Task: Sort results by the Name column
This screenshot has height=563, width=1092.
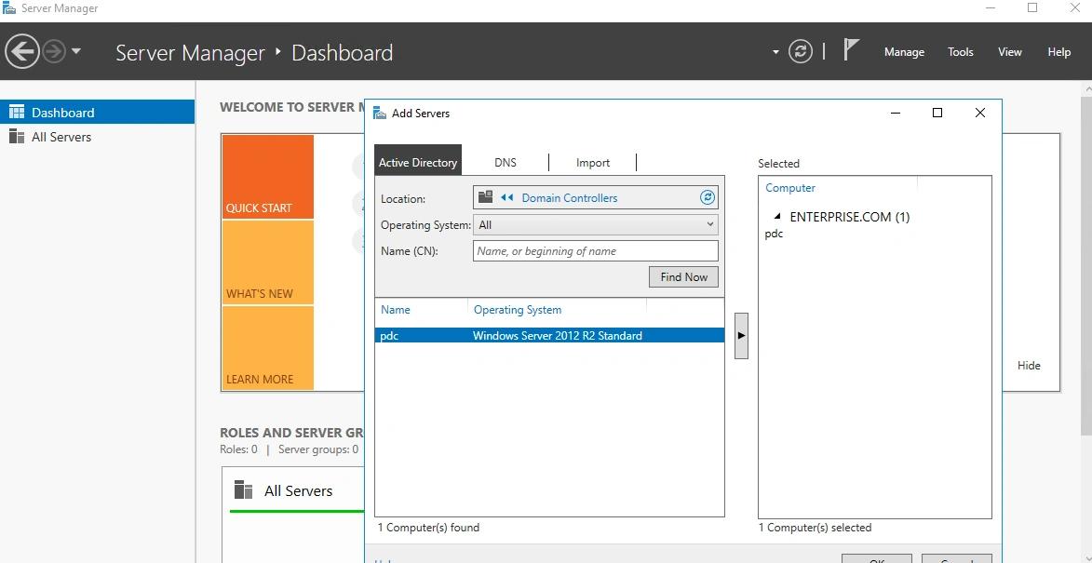Action: point(396,310)
